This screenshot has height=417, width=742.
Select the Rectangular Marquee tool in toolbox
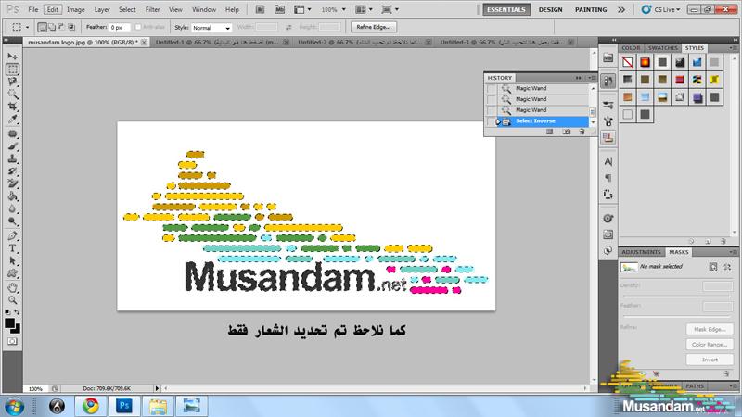click(x=12, y=69)
